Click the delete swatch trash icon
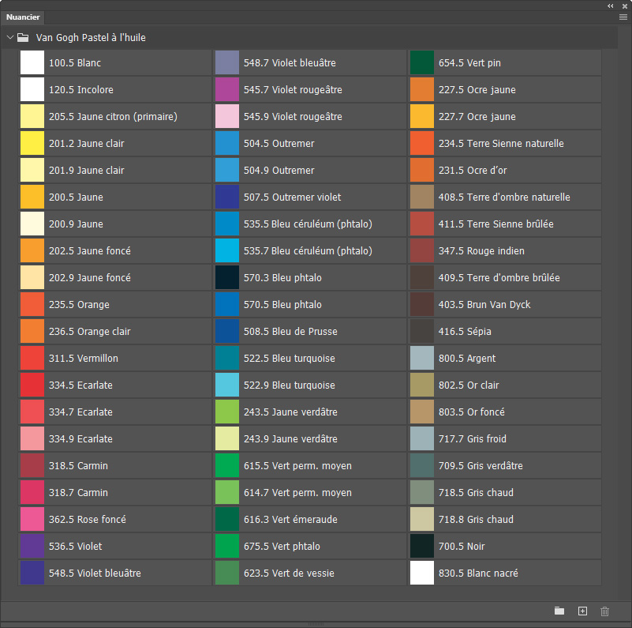The image size is (632, 628). (604, 611)
